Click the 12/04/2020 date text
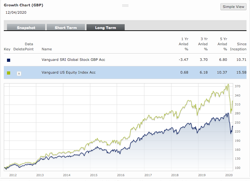250x181 pixels. coord(16,13)
